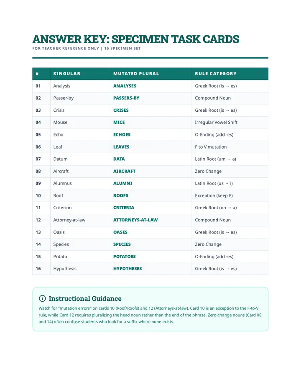Select the MUTATED PLURAL column header
The height and width of the screenshot is (390, 301).
click(136, 74)
